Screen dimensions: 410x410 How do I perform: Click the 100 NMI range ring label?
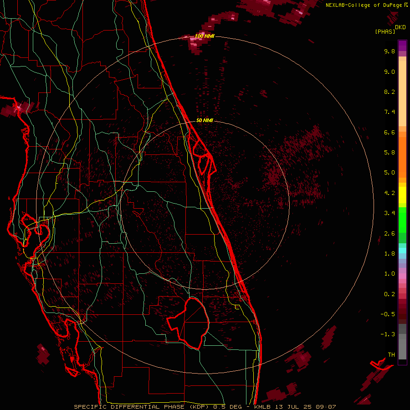click(x=205, y=36)
